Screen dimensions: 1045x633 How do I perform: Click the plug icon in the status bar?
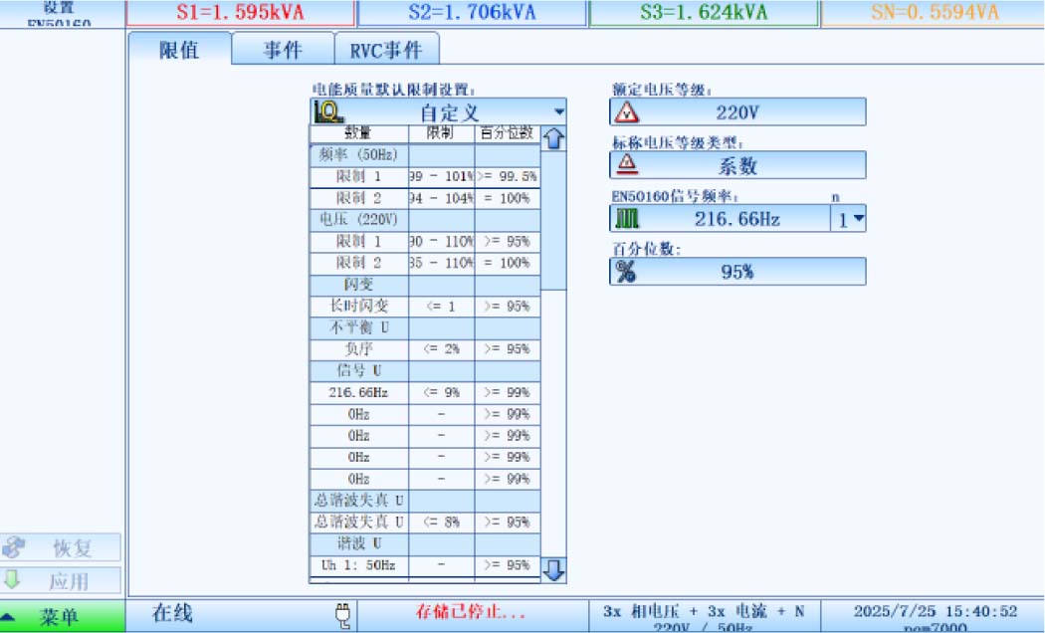(x=343, y=615)
